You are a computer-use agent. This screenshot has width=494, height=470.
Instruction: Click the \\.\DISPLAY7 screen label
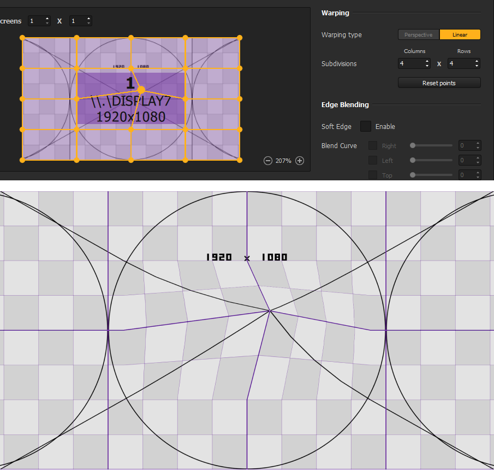[131, 101]
